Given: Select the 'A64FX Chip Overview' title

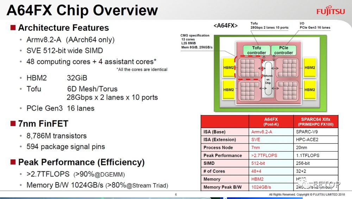Looking at the screenshot, I should tap(82, 10).
